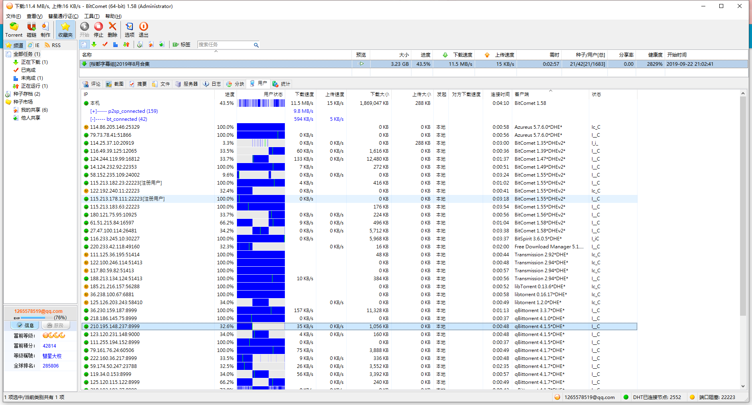
Task: Click the 删除 red X delete icon
Action: click(113, 27)
